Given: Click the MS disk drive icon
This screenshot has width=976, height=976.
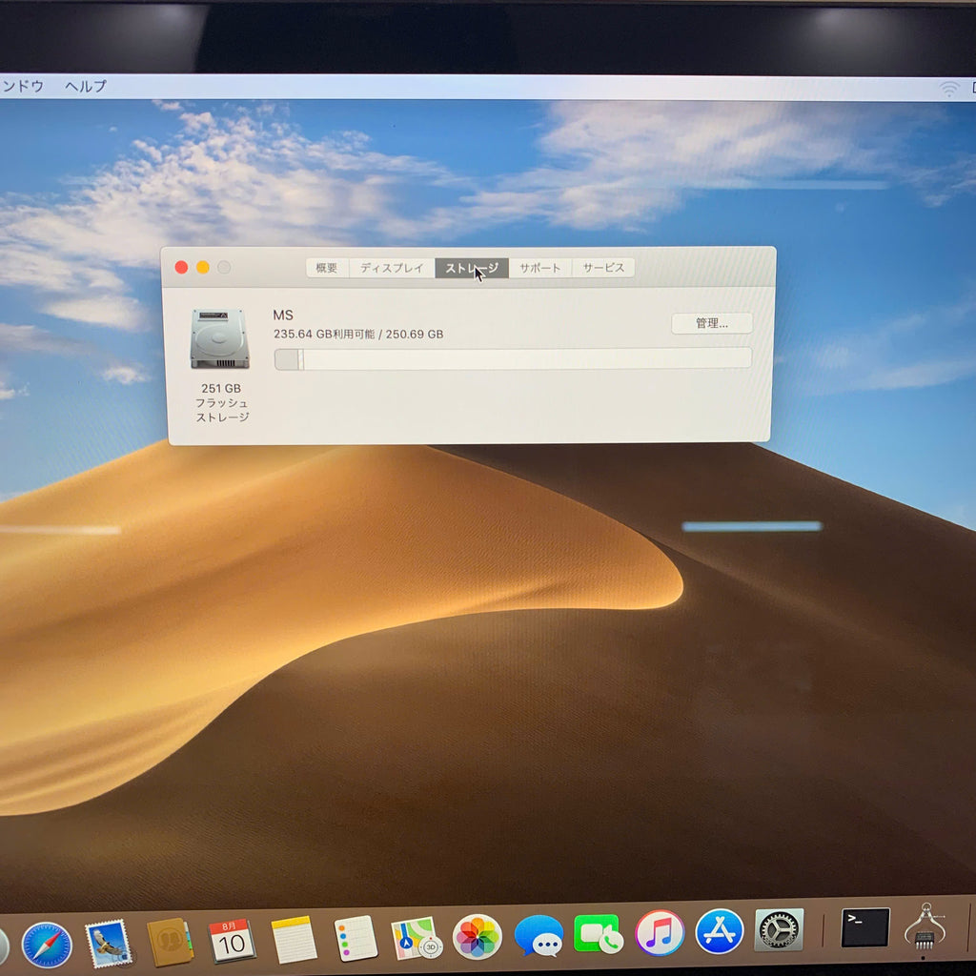Looking at the screenshot, I should [220, 339].
